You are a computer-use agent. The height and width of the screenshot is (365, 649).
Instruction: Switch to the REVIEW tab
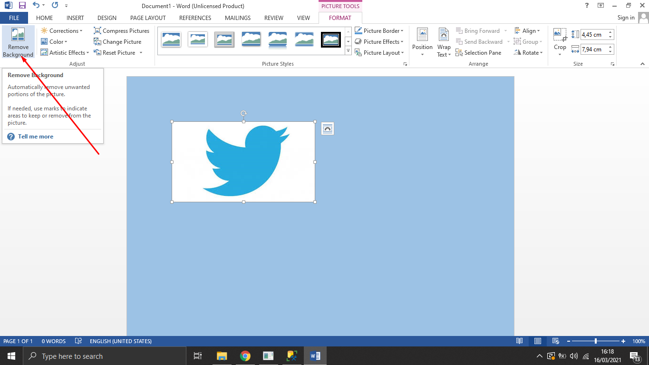pos(274,18)
